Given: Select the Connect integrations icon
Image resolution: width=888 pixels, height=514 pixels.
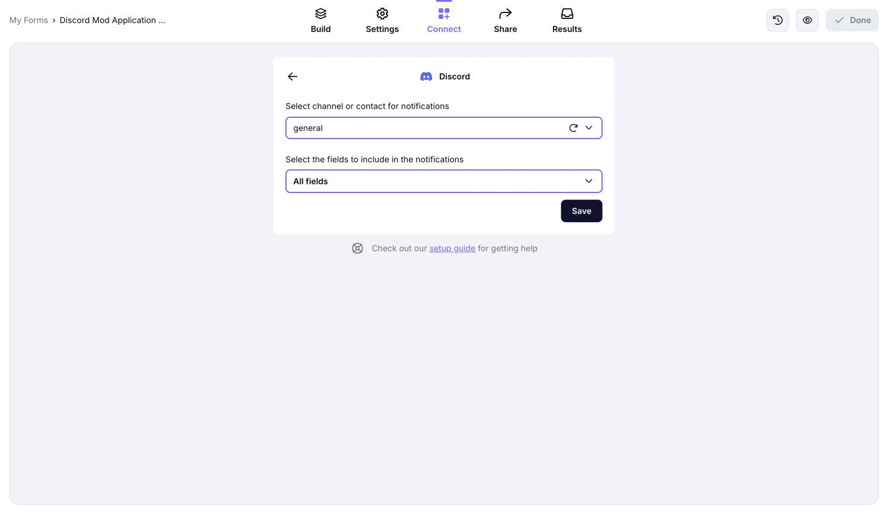Looking at the screenshot, I should pyautogui.click(x=444, y=14).
